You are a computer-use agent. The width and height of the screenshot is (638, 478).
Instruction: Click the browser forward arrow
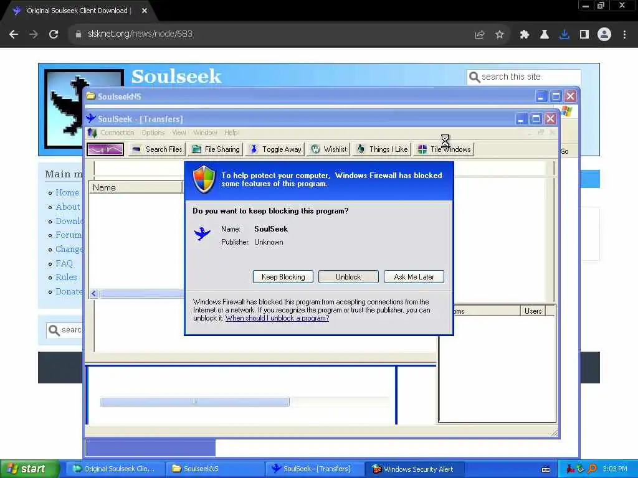[34, 34]
